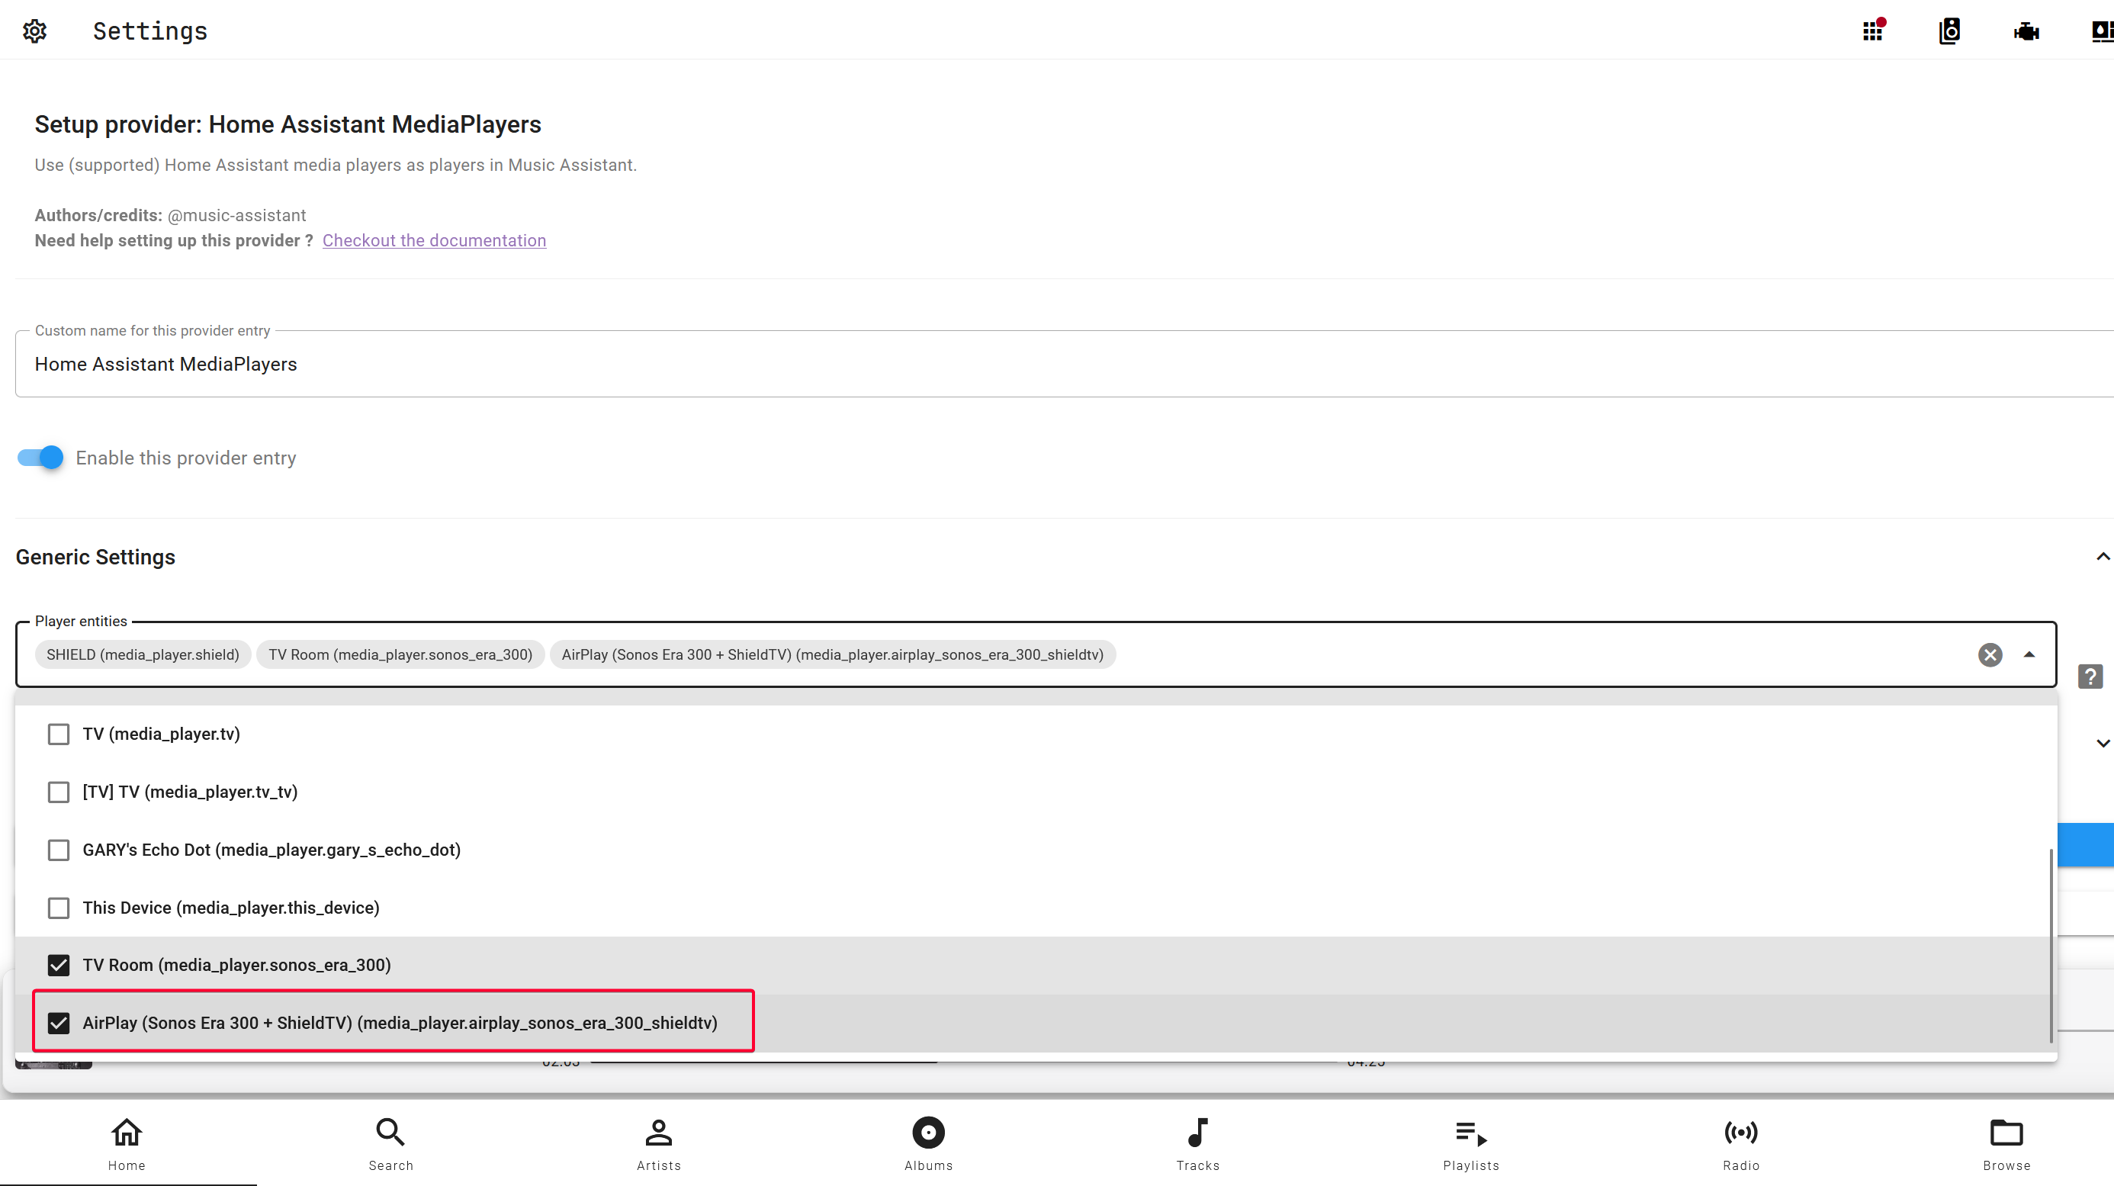Go to the Home tab label
Viewport: 2114px width, 1186px height.
[x=127, y=1165]
